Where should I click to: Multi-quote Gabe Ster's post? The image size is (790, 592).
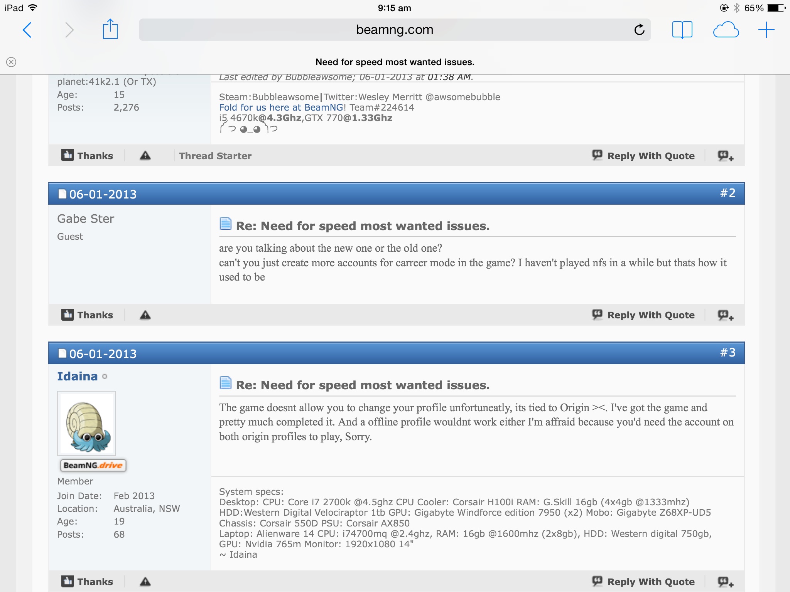[726, 315]
